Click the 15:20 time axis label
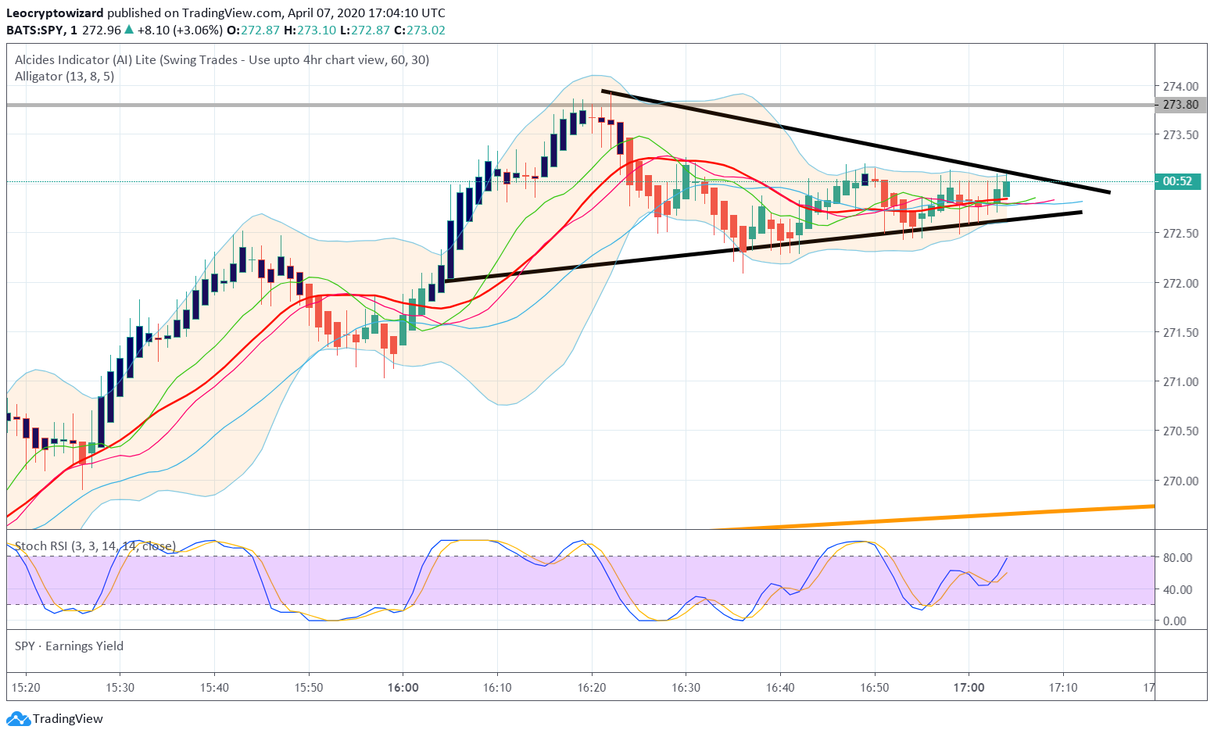Screen dimensions: 1214x737 tap(26, 688)
